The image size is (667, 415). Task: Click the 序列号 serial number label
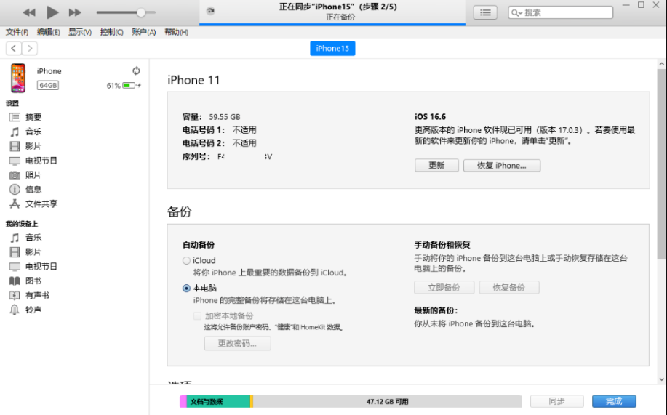[196, 156]
